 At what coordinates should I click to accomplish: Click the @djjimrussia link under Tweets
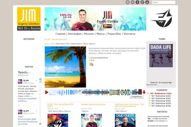[23, 75]
